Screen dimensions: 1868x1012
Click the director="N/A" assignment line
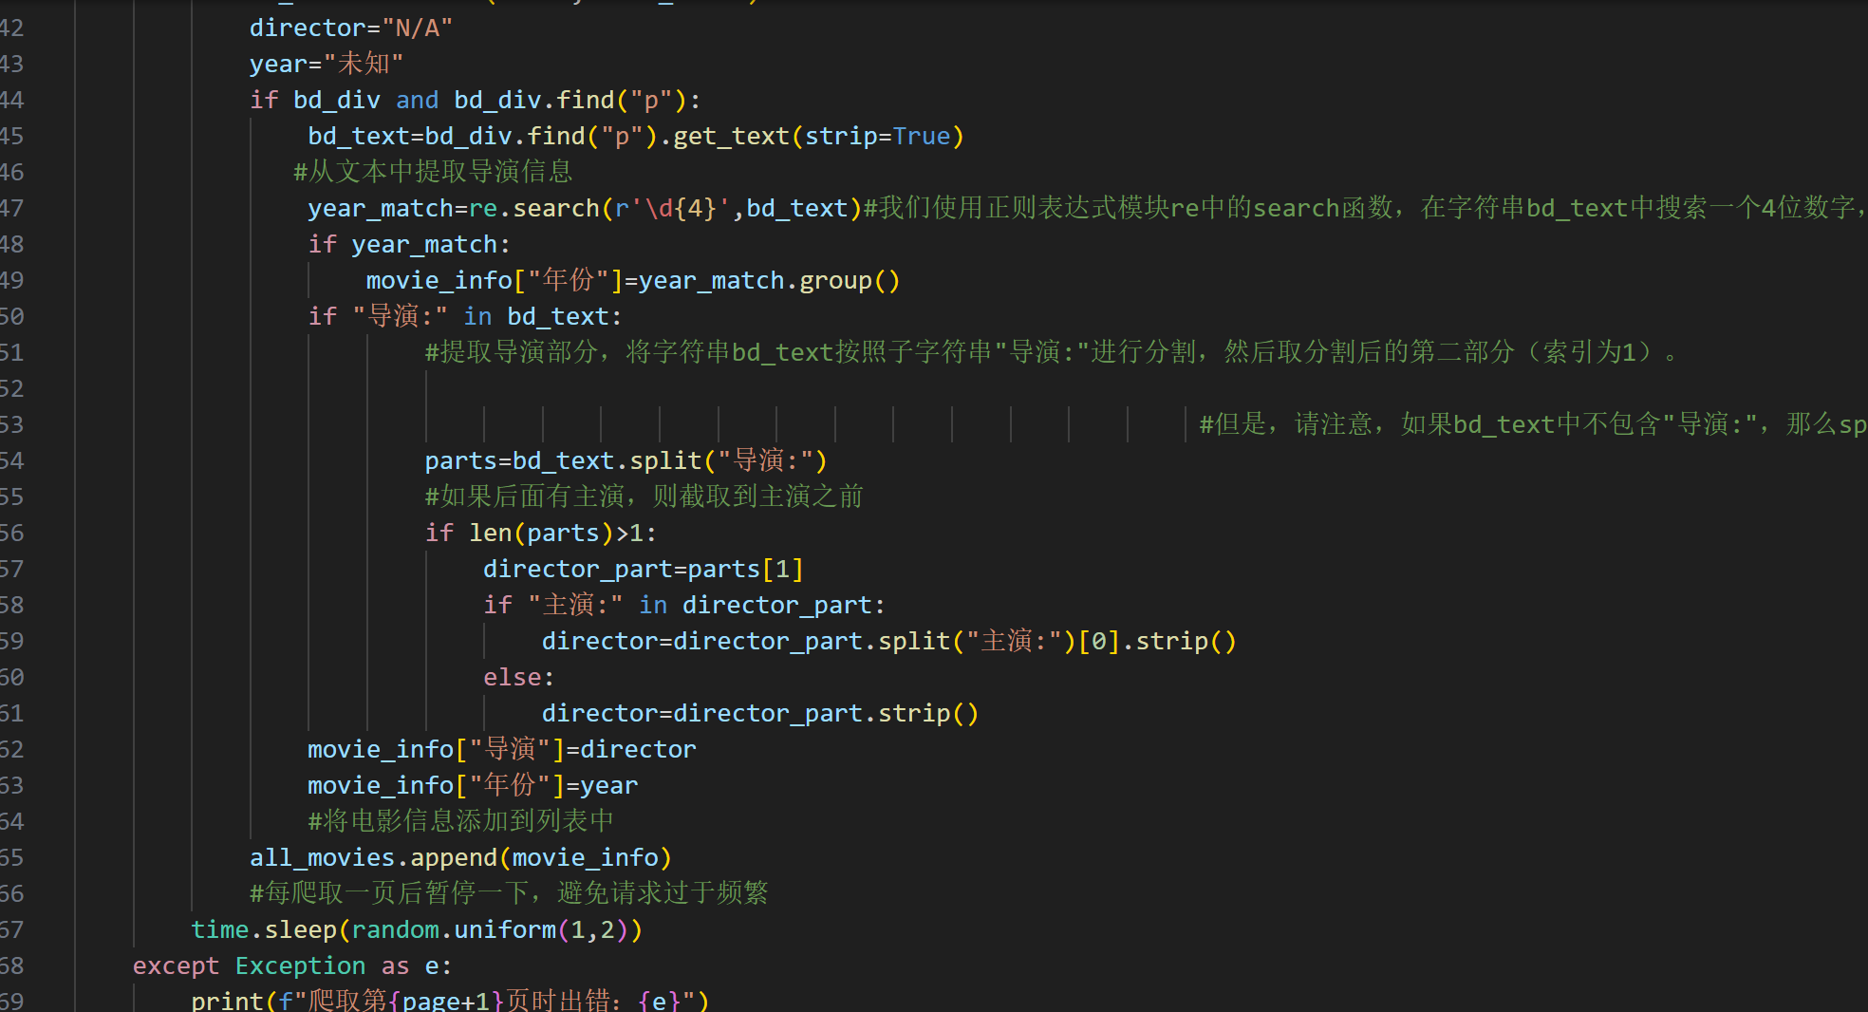[351, 28]
